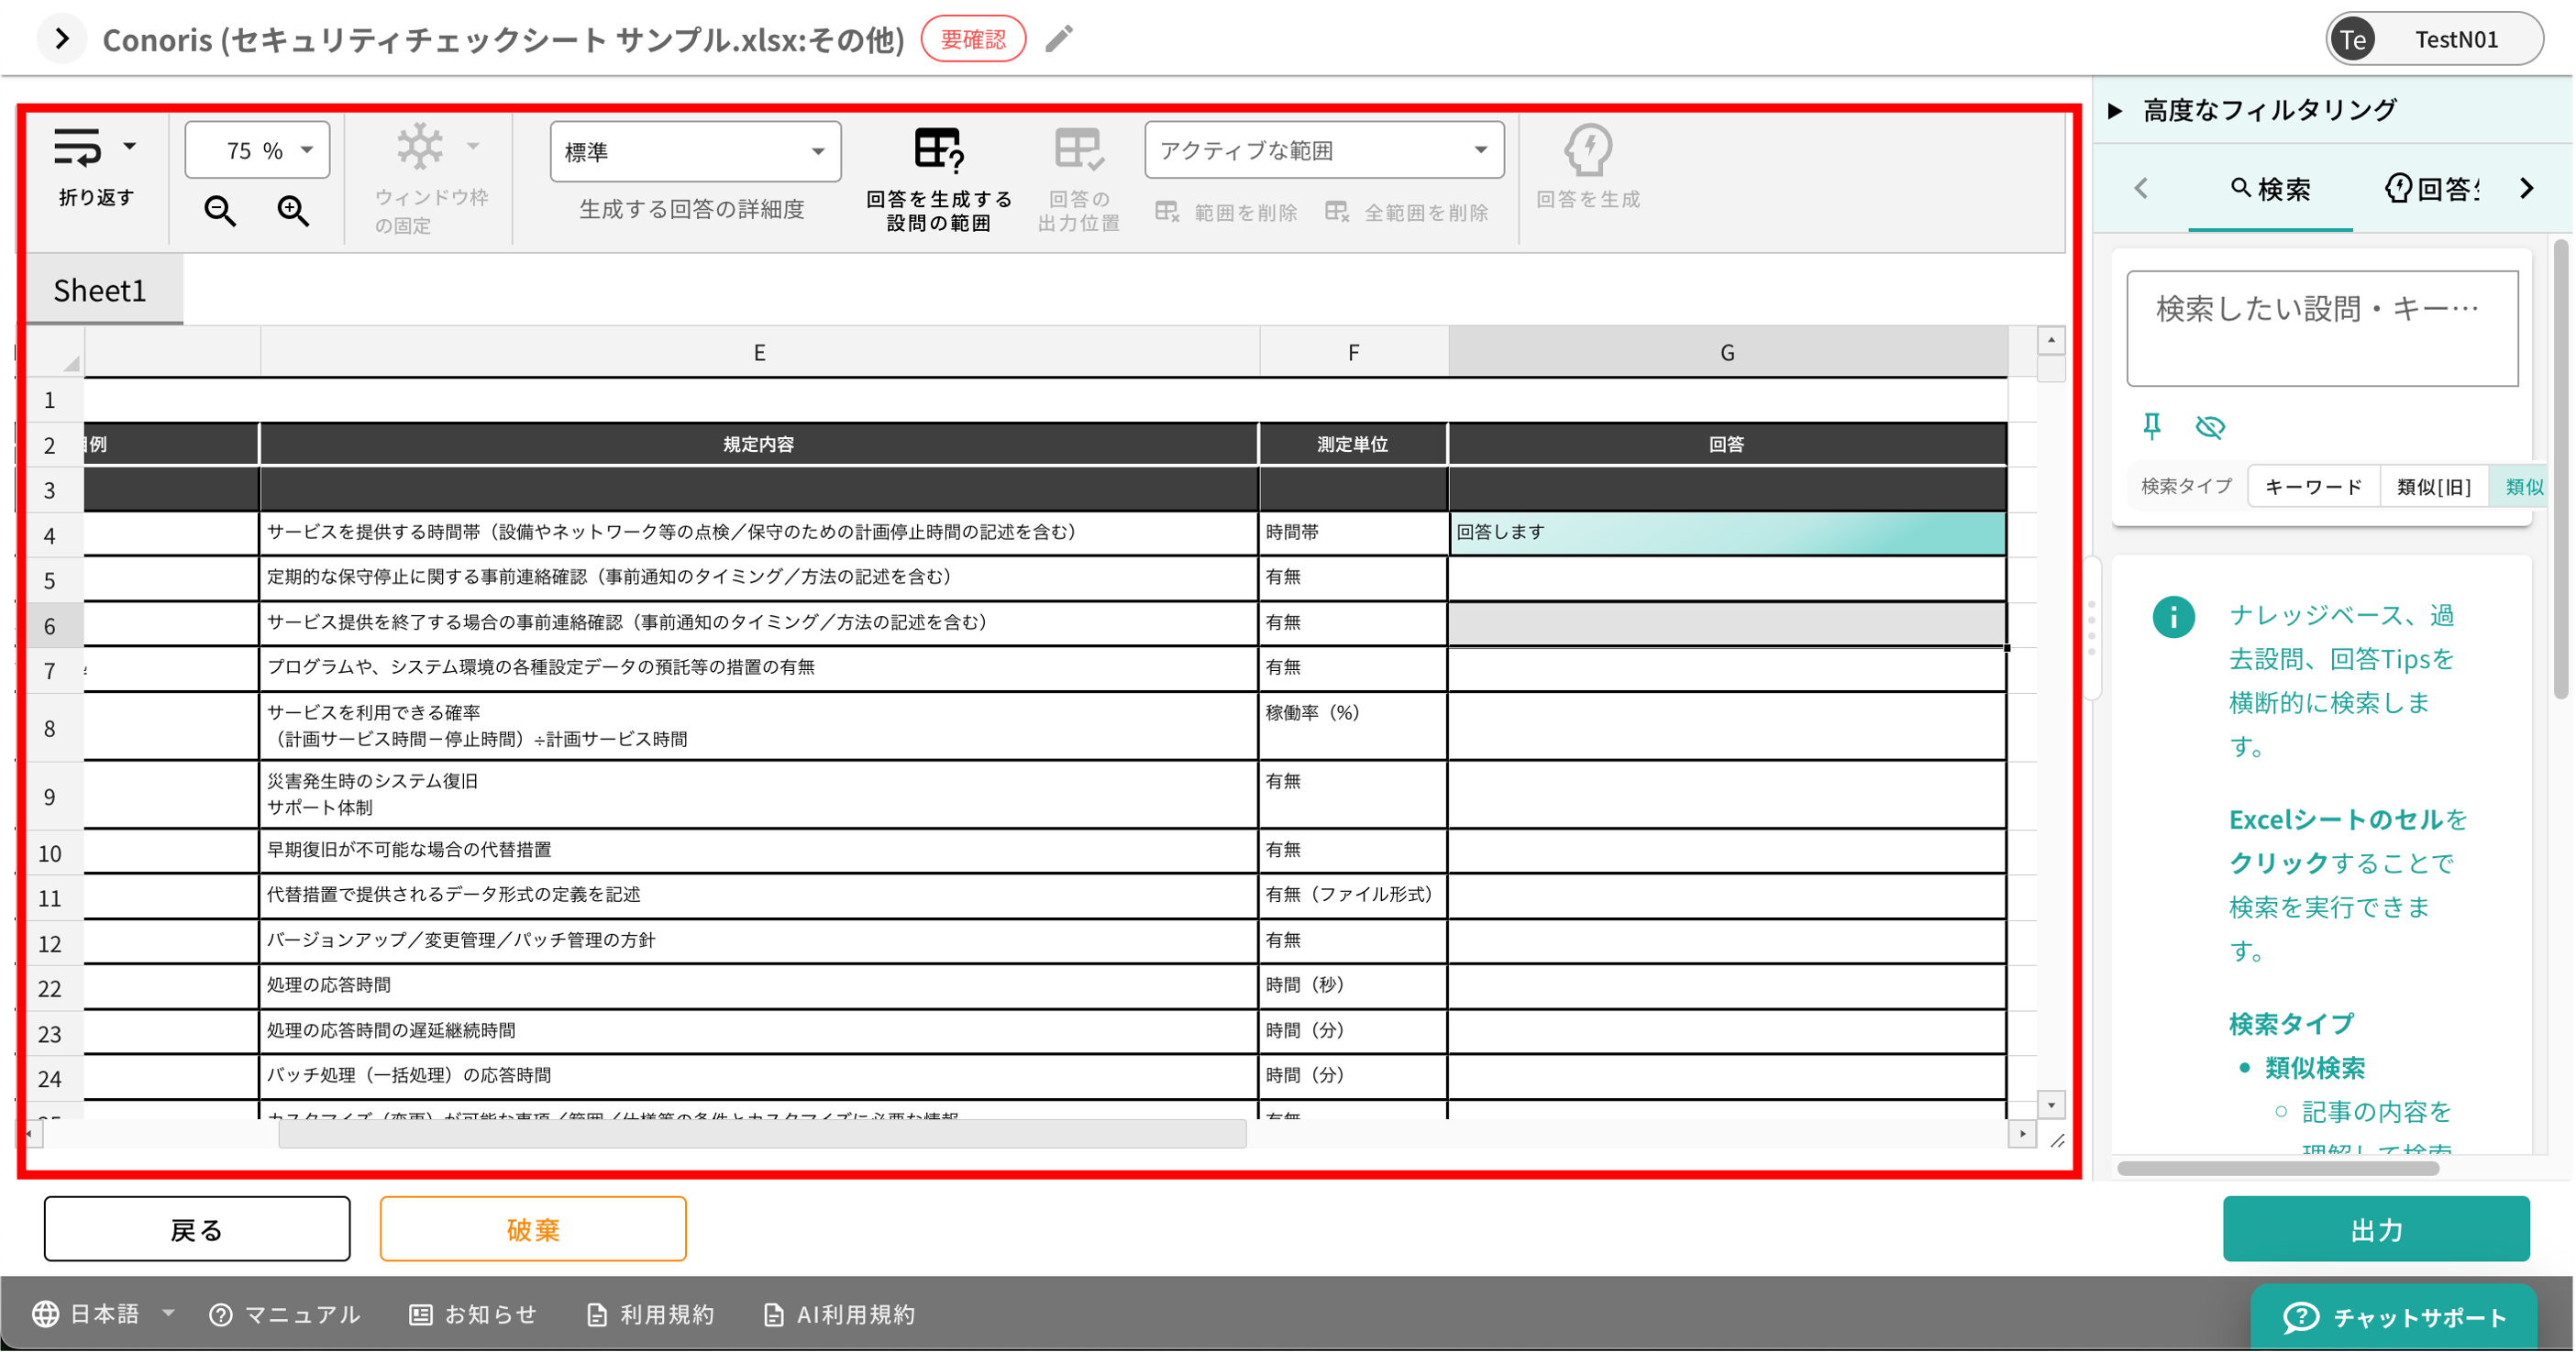Select keyword (キーワード) search type

2313,487
